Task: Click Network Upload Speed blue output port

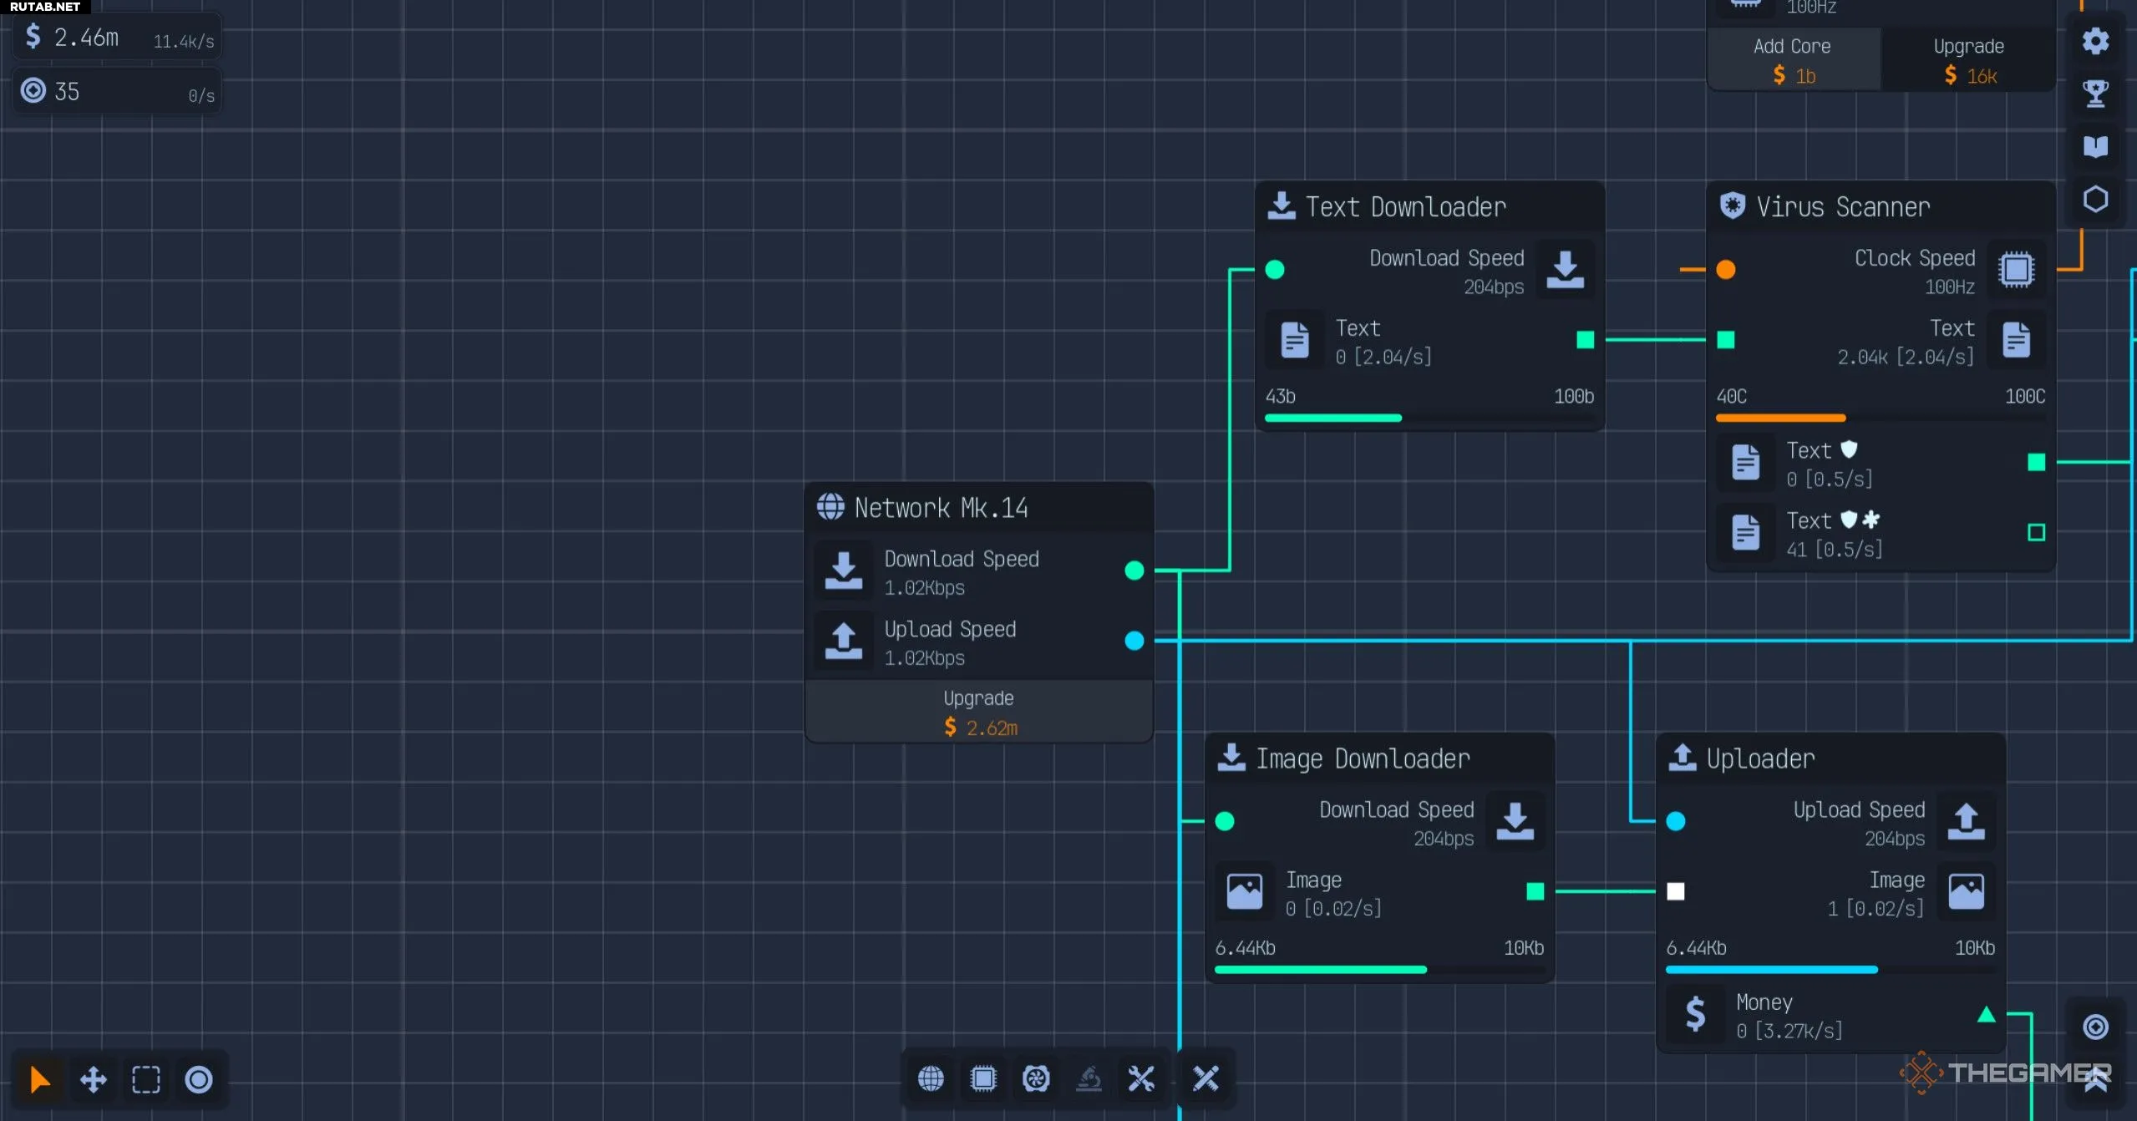Action: pos(1134,641)
